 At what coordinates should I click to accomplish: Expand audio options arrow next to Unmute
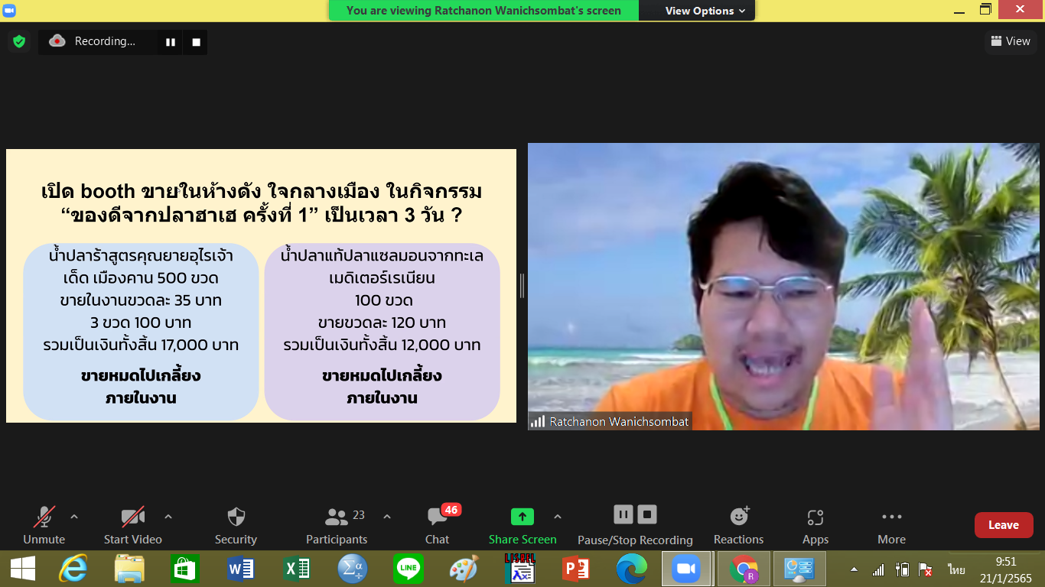(74, 517)
